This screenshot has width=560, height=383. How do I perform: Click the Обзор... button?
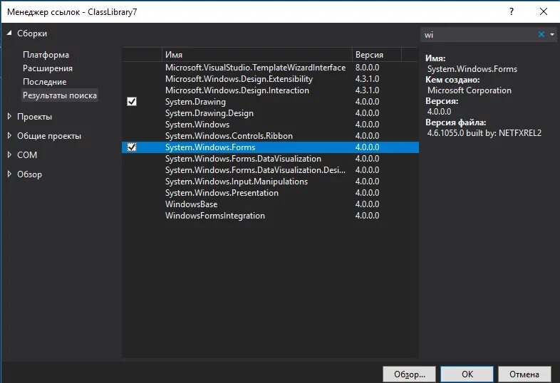point(409,374)
